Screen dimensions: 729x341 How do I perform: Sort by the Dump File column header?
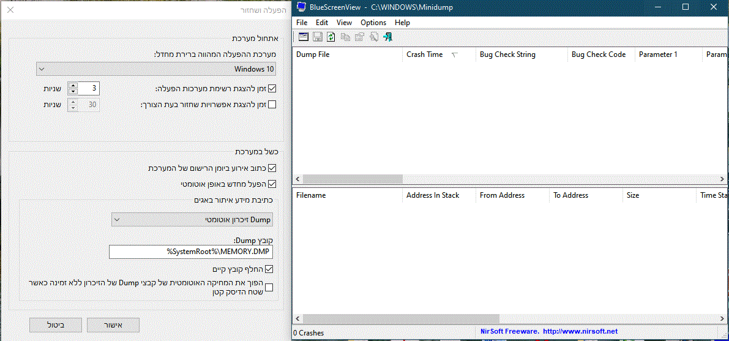(347, 54)
